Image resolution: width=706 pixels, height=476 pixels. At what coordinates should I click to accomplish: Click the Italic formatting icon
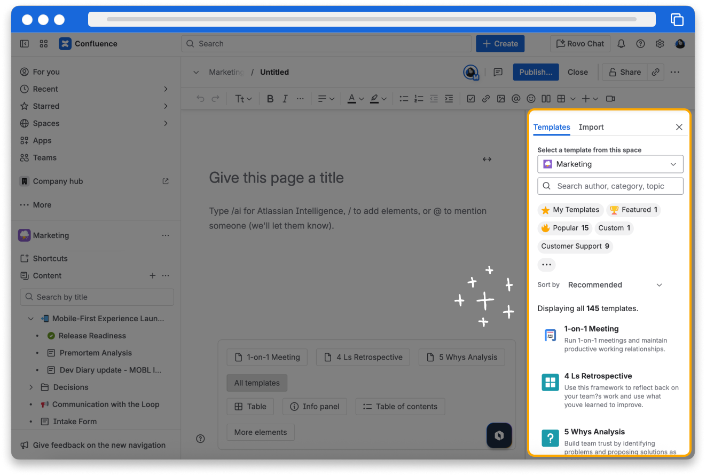pos(285,99)
